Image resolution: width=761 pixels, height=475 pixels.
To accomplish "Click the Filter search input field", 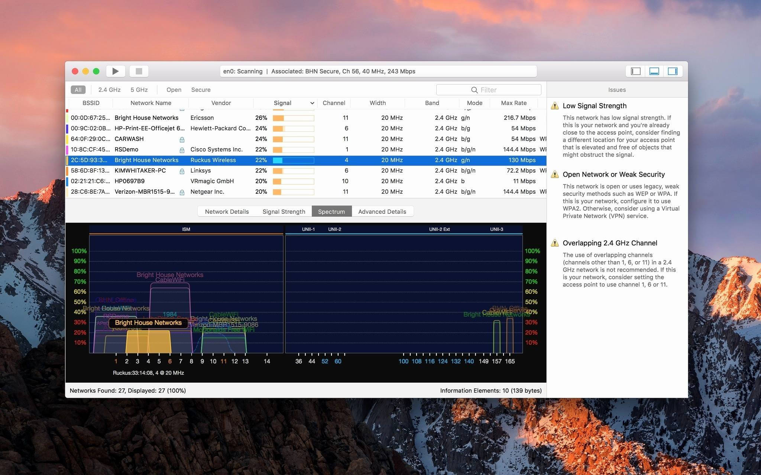I will click(x=489, y=89).
